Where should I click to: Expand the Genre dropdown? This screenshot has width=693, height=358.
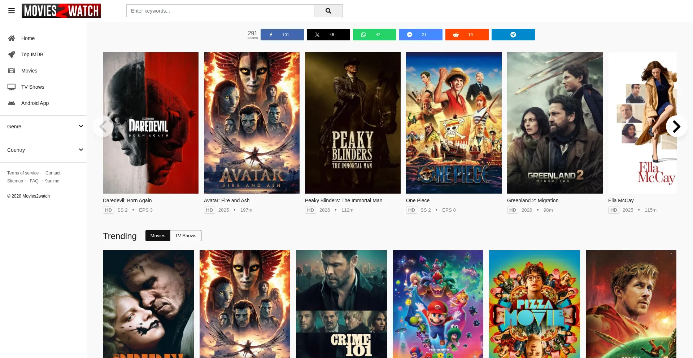pyautogui.click(x=43, y=127)
